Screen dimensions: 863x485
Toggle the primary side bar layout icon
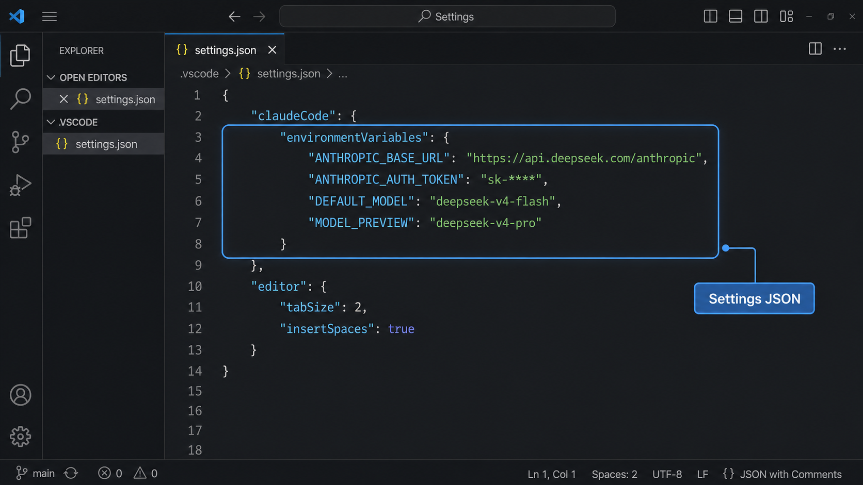coord(710,16)
